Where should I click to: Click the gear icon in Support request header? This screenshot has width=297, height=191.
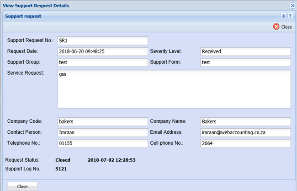pyautogui.click(x=283, y=16)
